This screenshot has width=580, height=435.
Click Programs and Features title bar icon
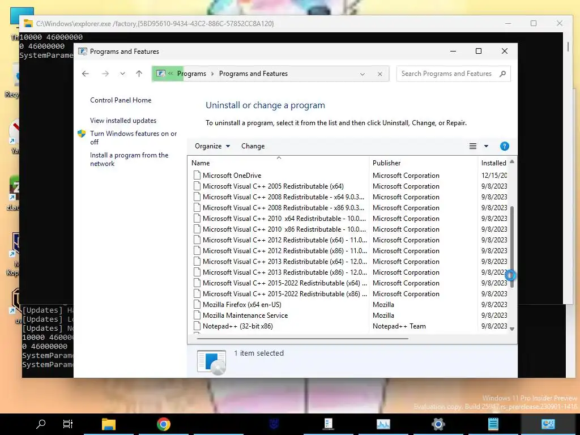(x=83, y=52)
